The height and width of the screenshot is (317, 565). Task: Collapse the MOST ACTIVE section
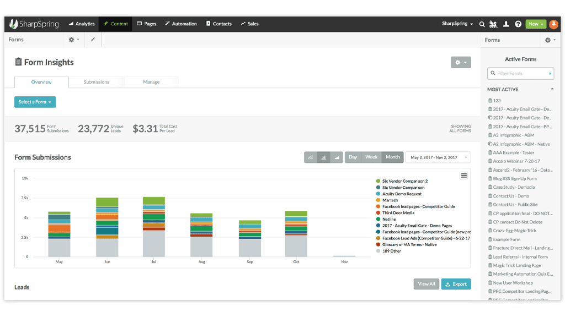[x=552, y=89]
